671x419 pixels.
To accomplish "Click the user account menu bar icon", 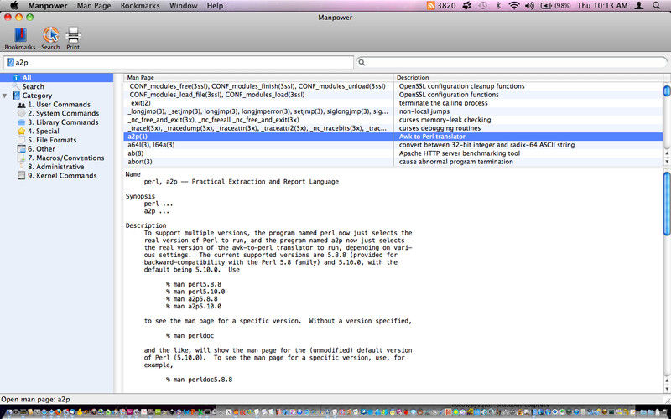I will pos(639,6).
